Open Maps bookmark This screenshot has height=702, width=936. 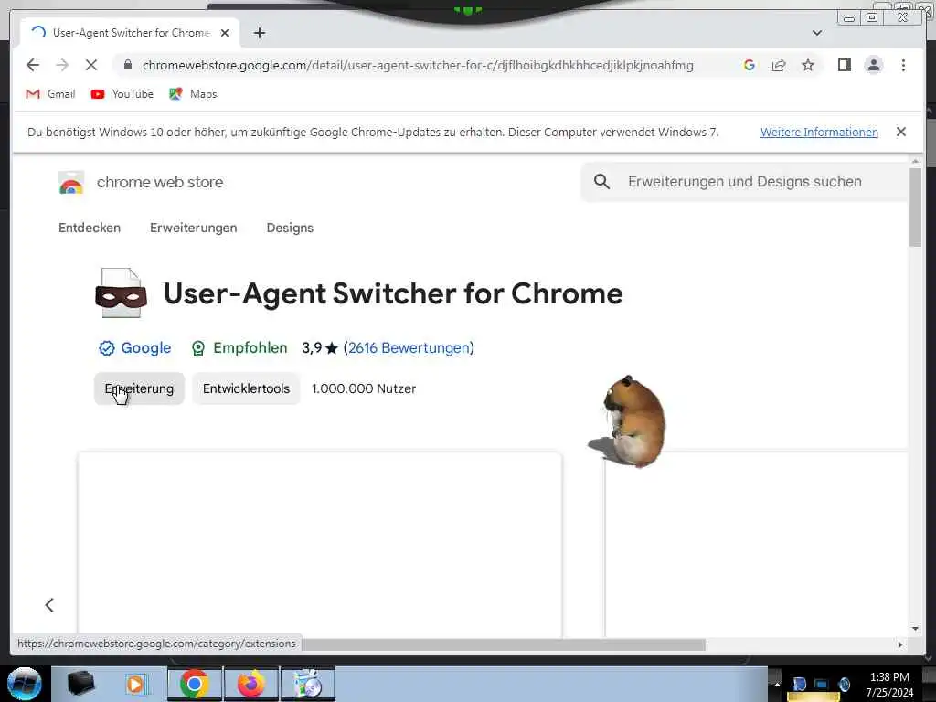(193, 94)
